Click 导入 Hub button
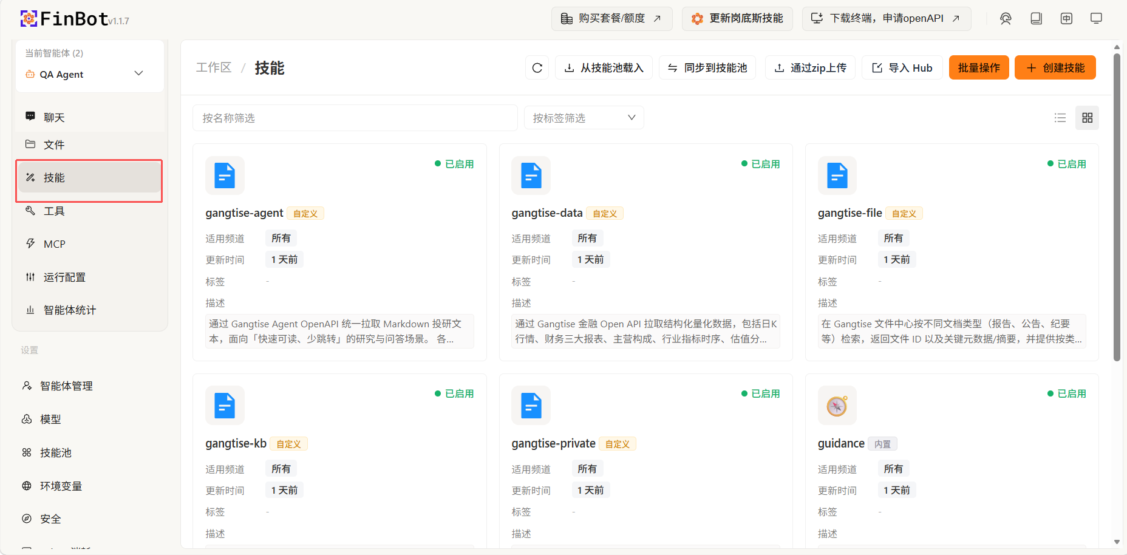1127x555 pixels. click(x=902, y=67)
